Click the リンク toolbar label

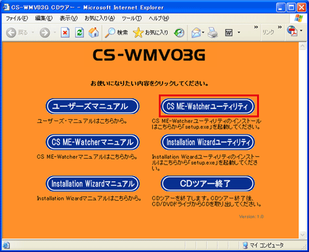(x=268, y=32)
